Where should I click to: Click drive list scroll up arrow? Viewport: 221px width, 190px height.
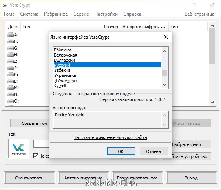pos(212,25)
